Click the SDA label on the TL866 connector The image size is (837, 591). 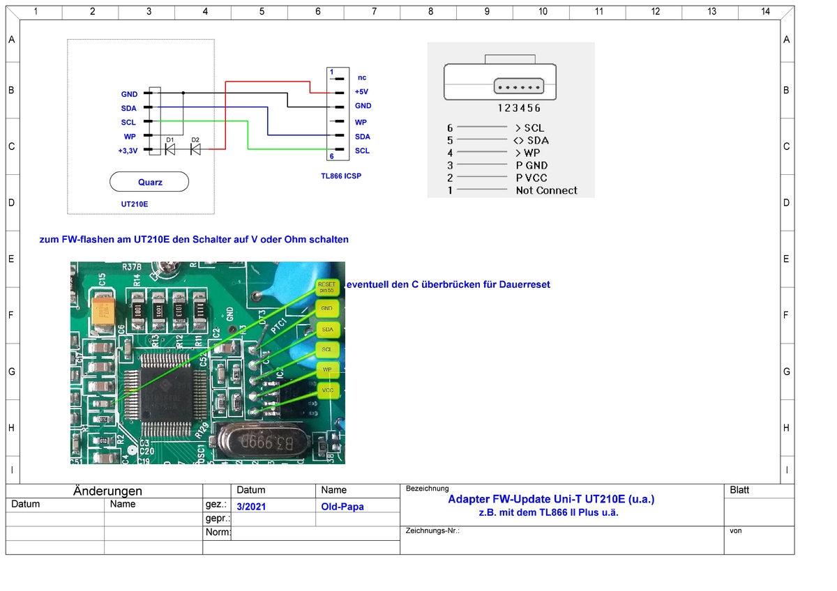(362, 137)
